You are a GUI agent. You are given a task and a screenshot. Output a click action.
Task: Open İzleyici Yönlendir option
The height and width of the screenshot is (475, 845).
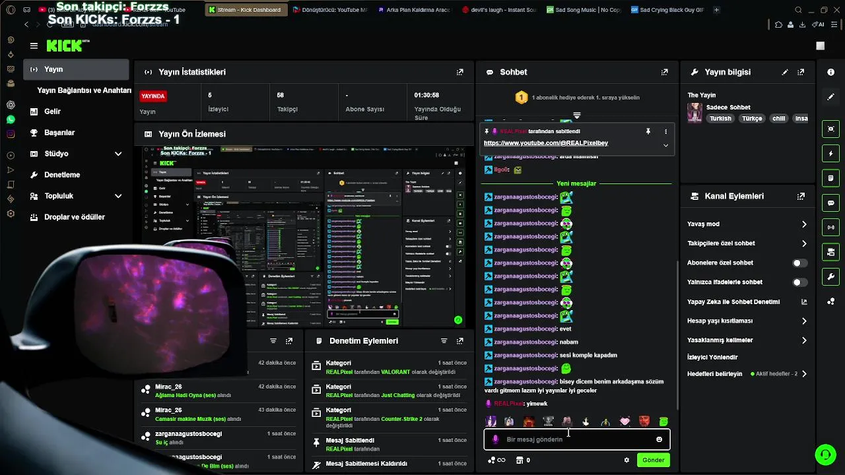712,357
